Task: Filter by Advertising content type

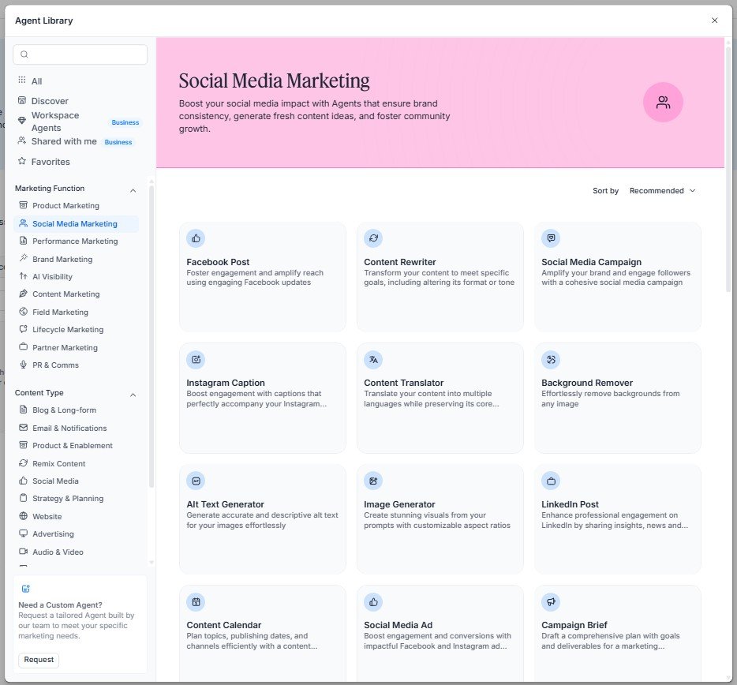Action: click(x=76, y=534)
